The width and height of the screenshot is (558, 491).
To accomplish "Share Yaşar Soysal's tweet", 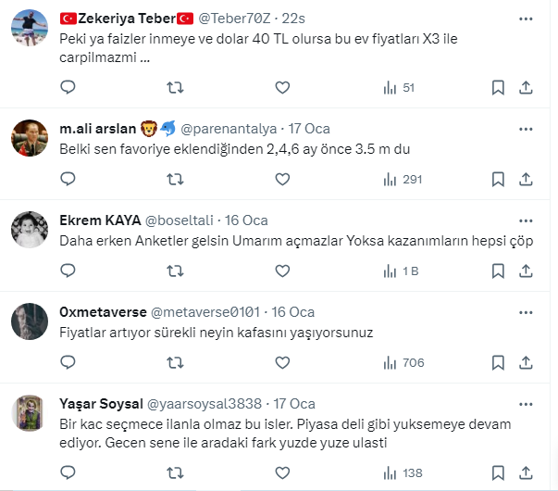I will [526, 472].
